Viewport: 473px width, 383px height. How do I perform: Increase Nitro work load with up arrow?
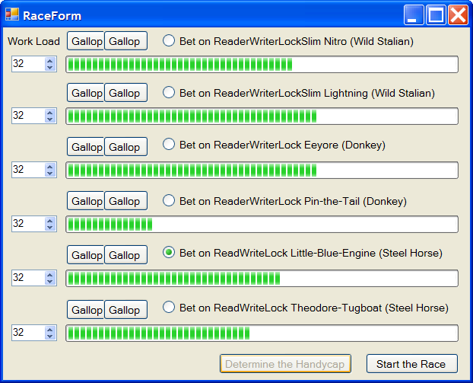tap(50, 60)
